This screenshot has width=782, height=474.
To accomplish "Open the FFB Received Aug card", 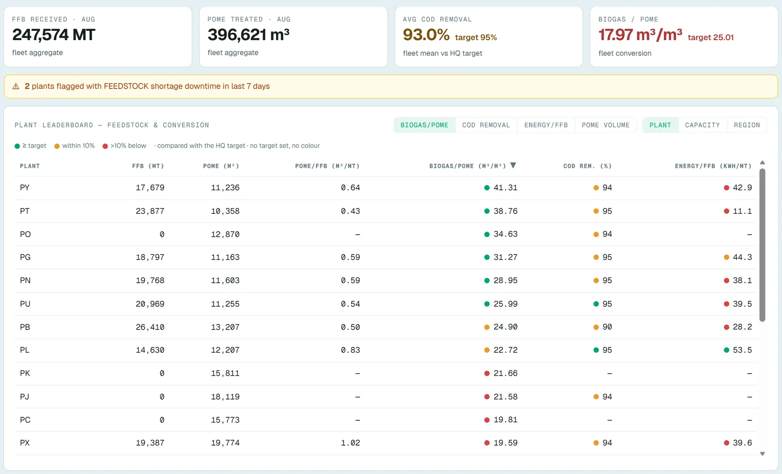I will (x=98, y=37).
